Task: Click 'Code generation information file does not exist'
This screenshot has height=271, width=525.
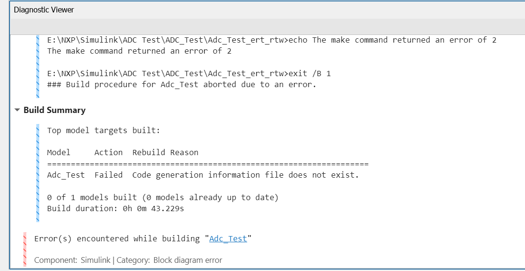Action: click(245, 175)
